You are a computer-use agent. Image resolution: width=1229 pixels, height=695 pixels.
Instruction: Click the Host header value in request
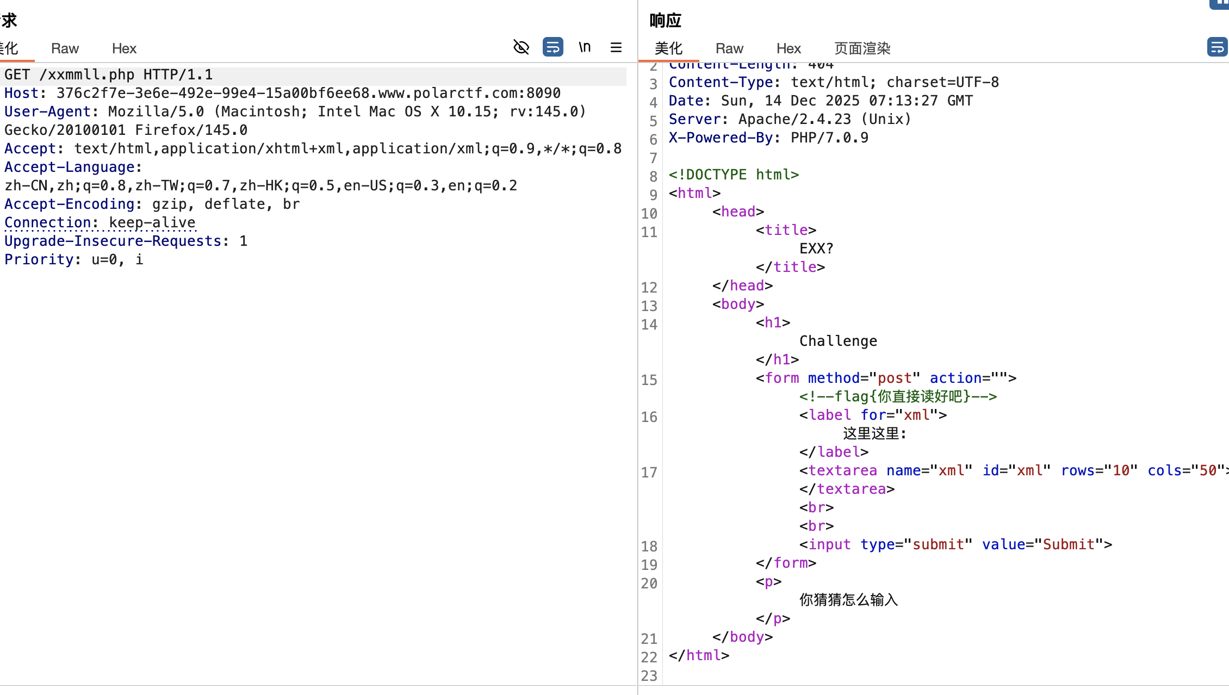(x=308, y=93)
